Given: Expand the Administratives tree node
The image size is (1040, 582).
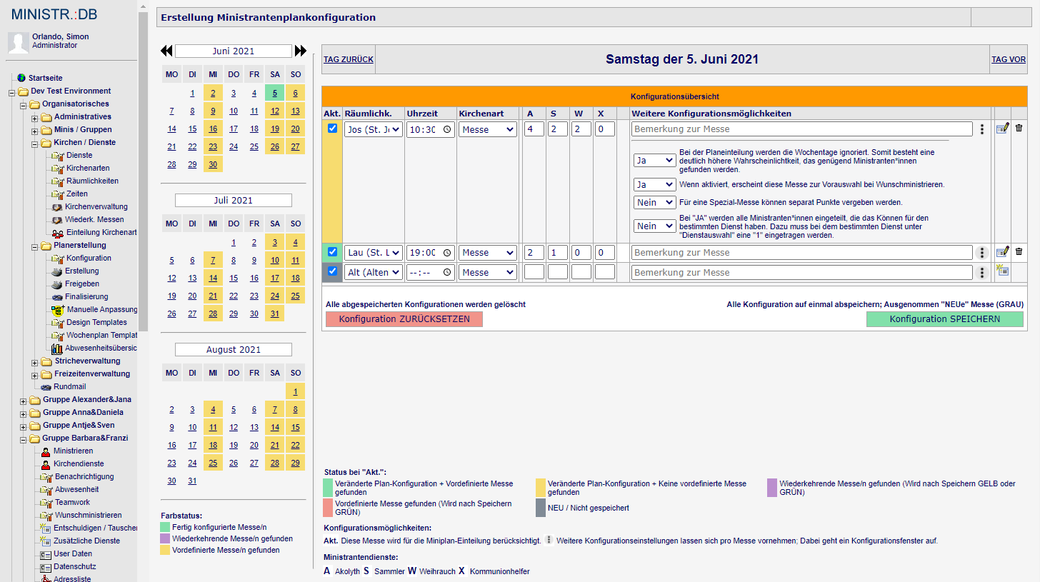Looking at the screenshot, I should click(x=34, y=118).
